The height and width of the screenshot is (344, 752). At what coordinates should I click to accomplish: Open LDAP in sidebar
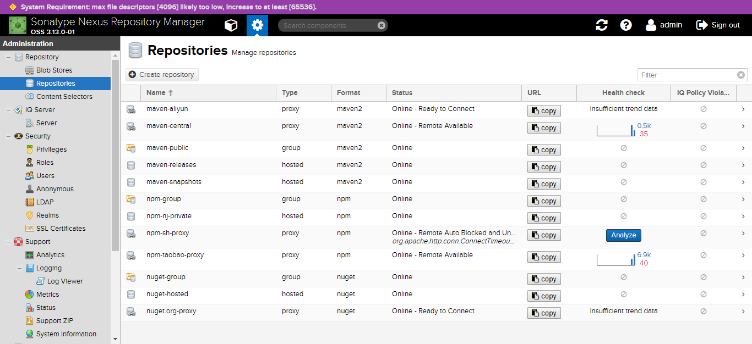click(45, 202)
